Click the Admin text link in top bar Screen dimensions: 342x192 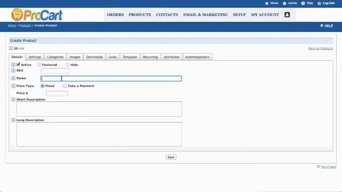(x=292, y=3)
